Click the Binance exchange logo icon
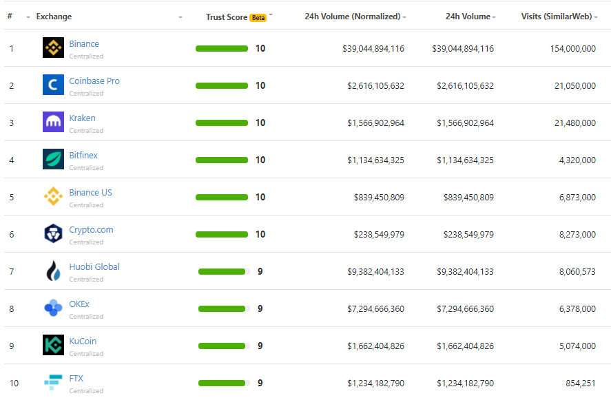611x400 pixels. [53, 48]
